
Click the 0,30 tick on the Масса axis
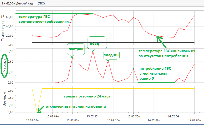11,72
